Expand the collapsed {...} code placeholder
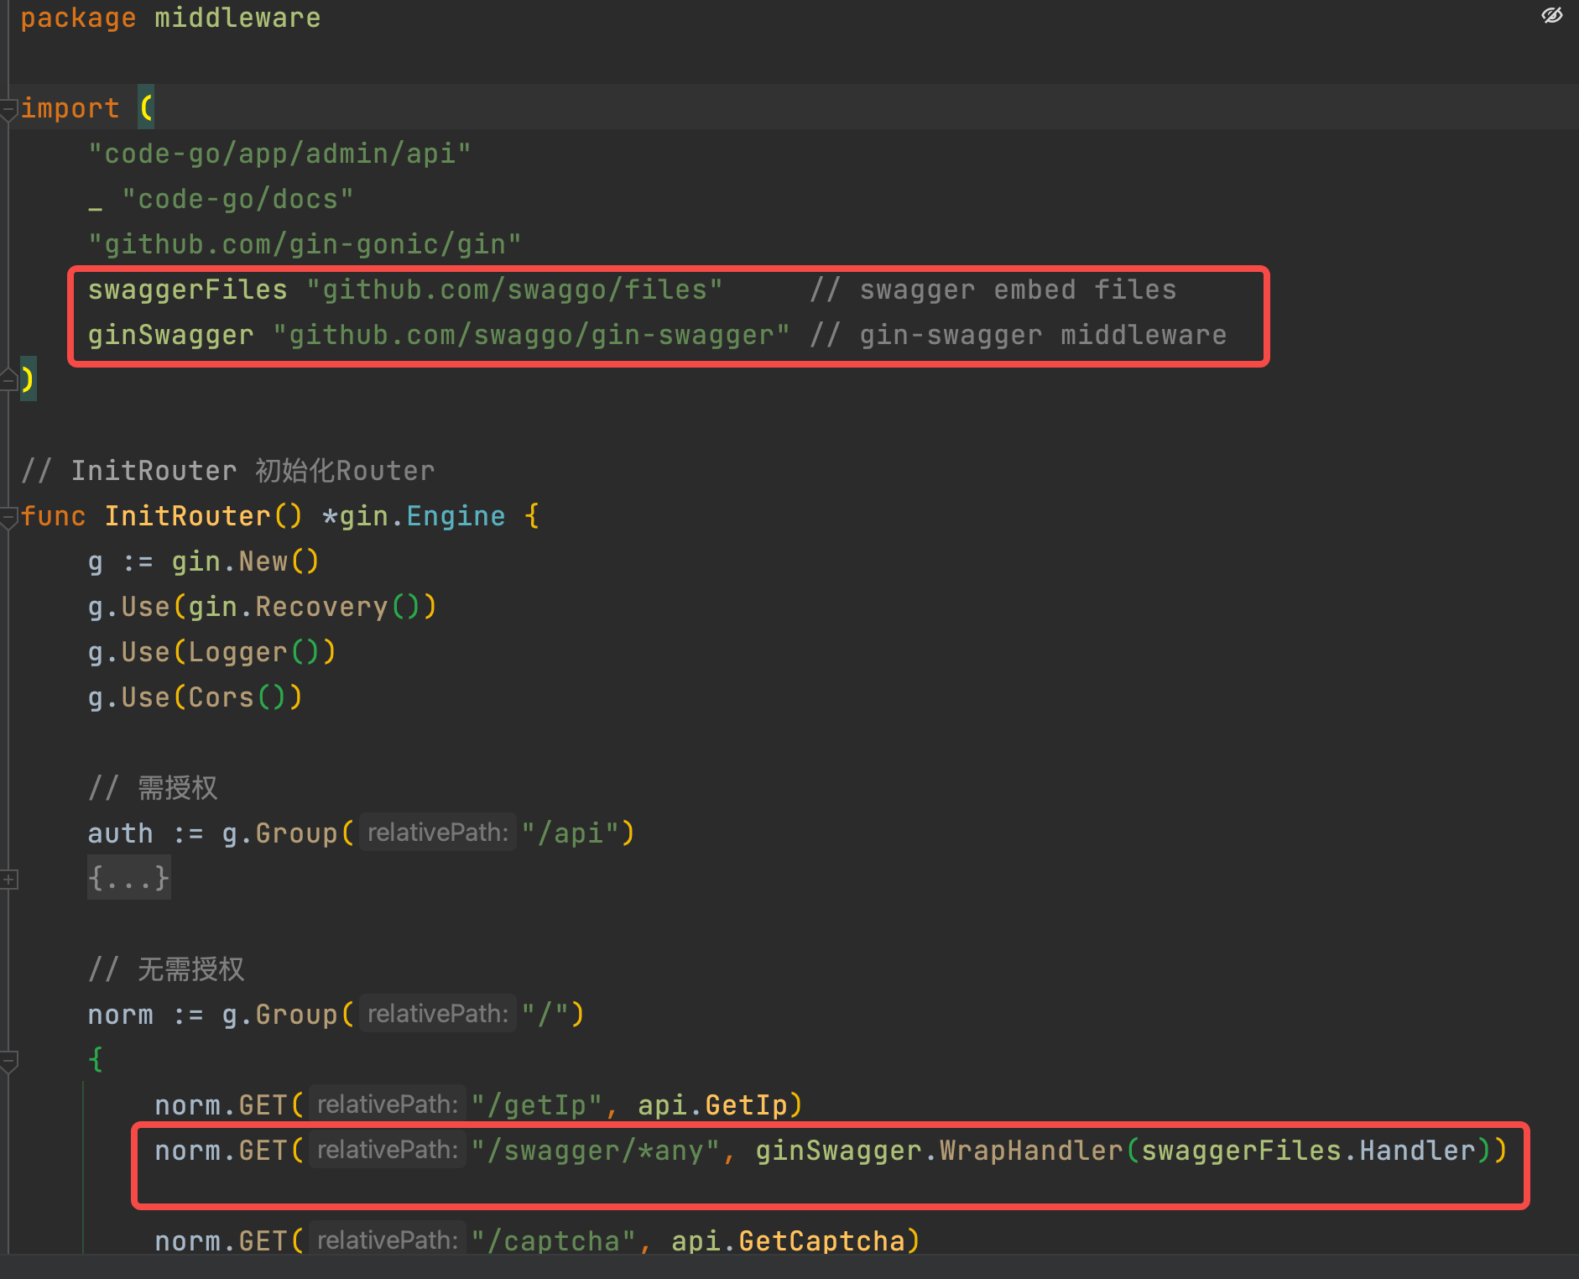This screenshot has height=1279, width=1579. tap(129, 878)
